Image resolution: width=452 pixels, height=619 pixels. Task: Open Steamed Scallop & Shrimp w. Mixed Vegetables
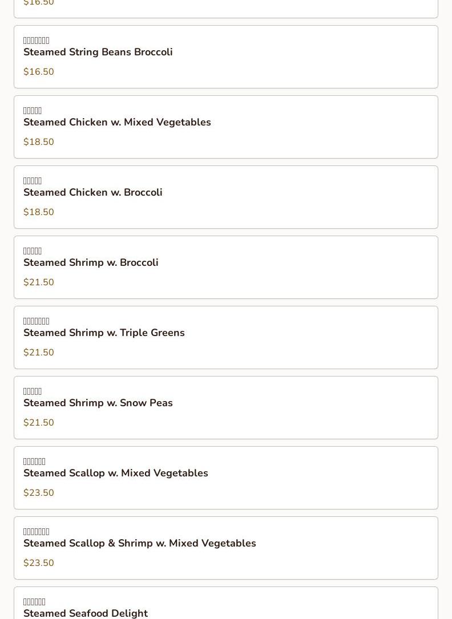pos(140,544)
